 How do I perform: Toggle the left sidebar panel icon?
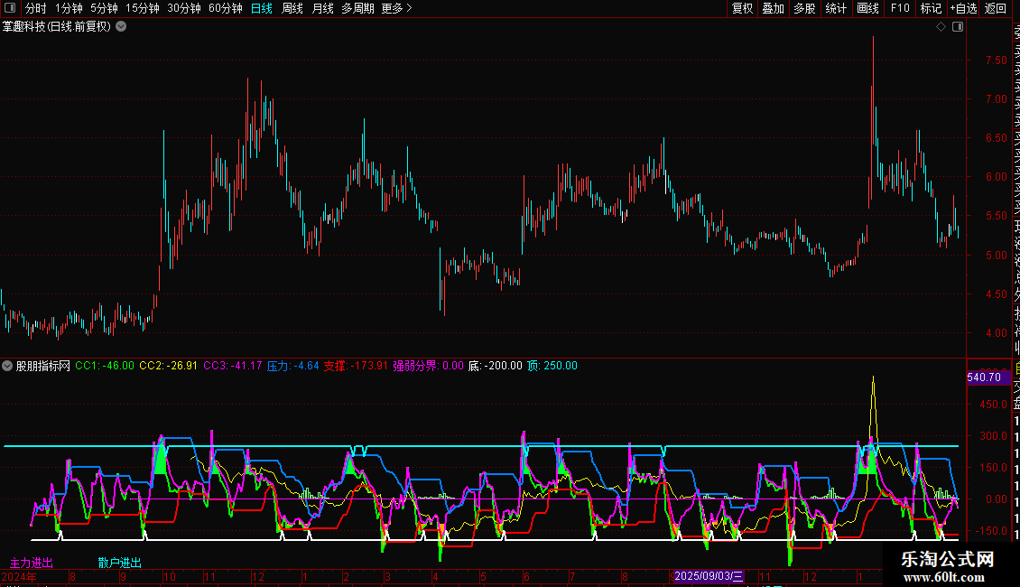pos(10,8)
